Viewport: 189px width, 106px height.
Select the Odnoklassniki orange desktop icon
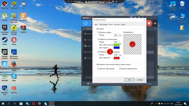coord(23,17)
